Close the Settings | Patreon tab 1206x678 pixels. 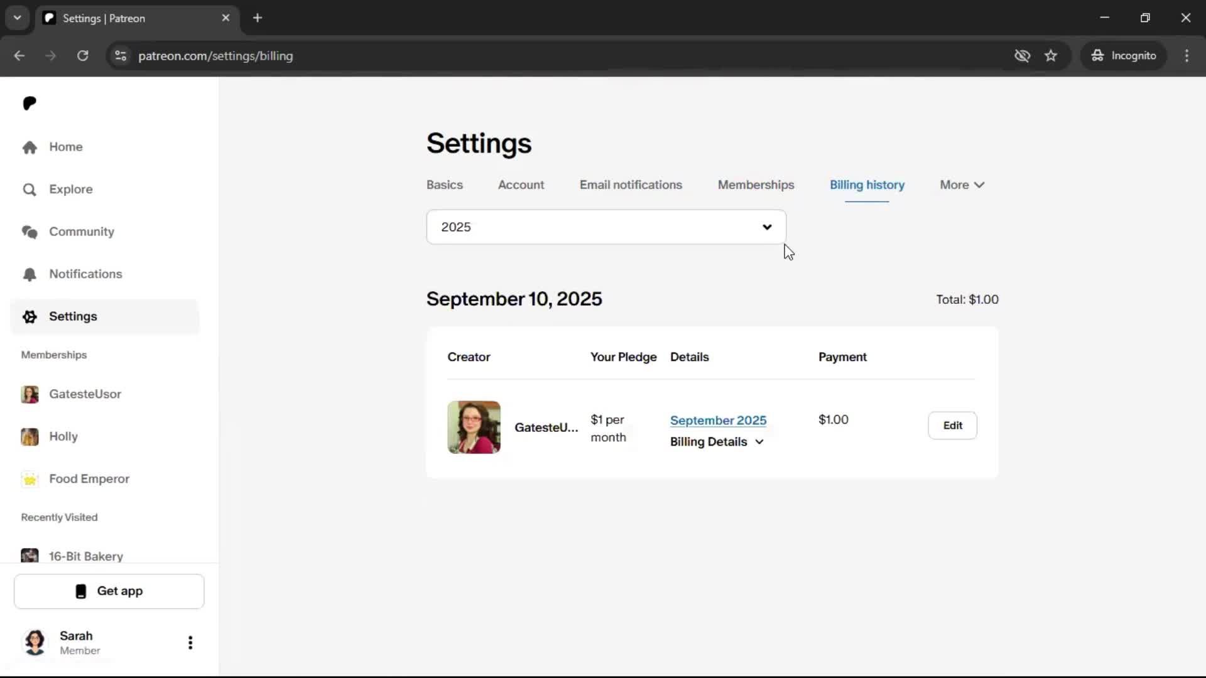[225, 18]
